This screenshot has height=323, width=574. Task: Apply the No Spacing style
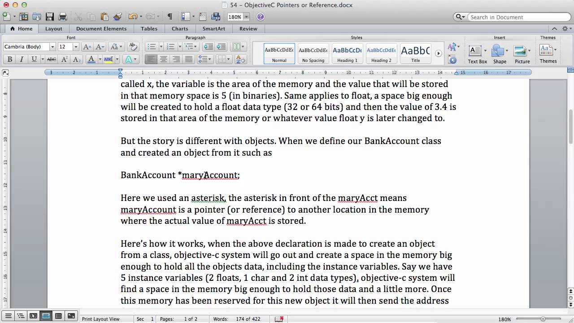tap(313, 53)
